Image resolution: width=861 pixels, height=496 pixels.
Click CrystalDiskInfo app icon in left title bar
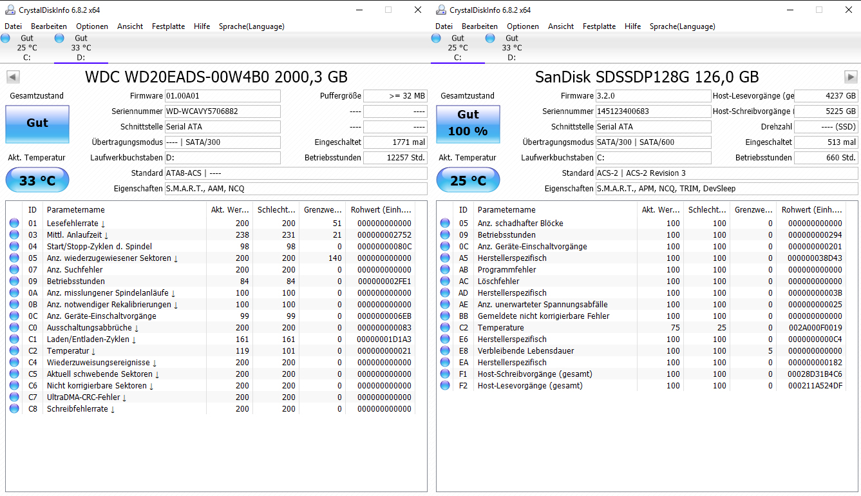10,10
